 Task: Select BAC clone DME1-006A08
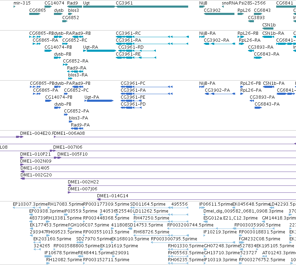click(175, 137)
